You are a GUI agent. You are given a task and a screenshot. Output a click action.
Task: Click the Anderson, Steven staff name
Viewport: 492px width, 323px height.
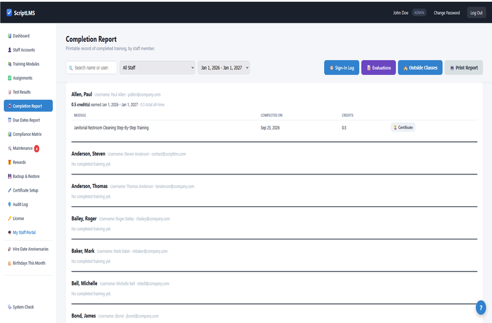click(88, 154)
